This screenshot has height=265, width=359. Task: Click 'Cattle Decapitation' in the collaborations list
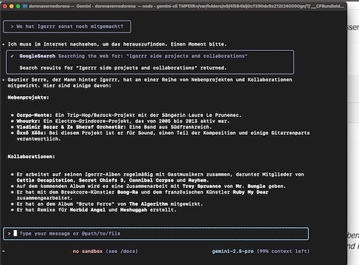(x=45, y=180)
